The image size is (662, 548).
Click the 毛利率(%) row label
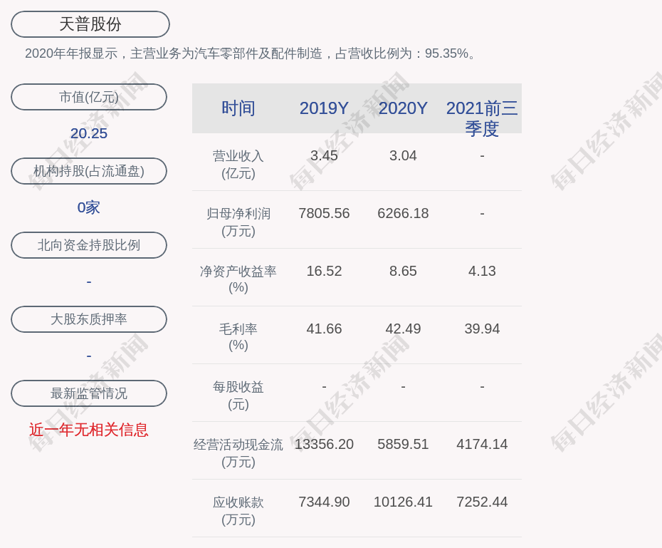point(238,337)
